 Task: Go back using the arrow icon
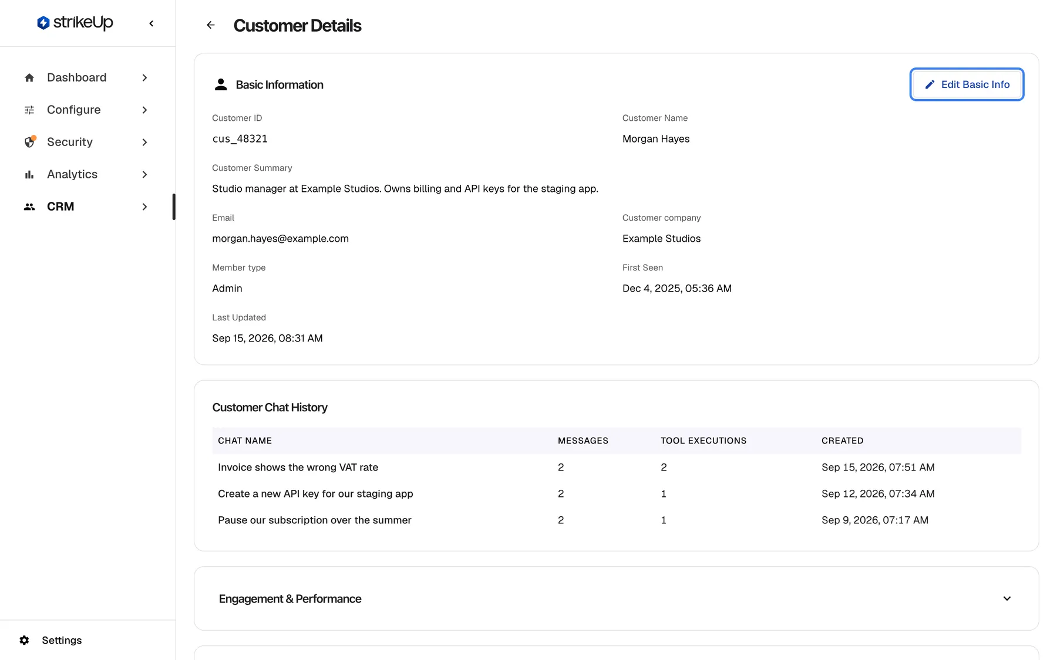[211, 25]
